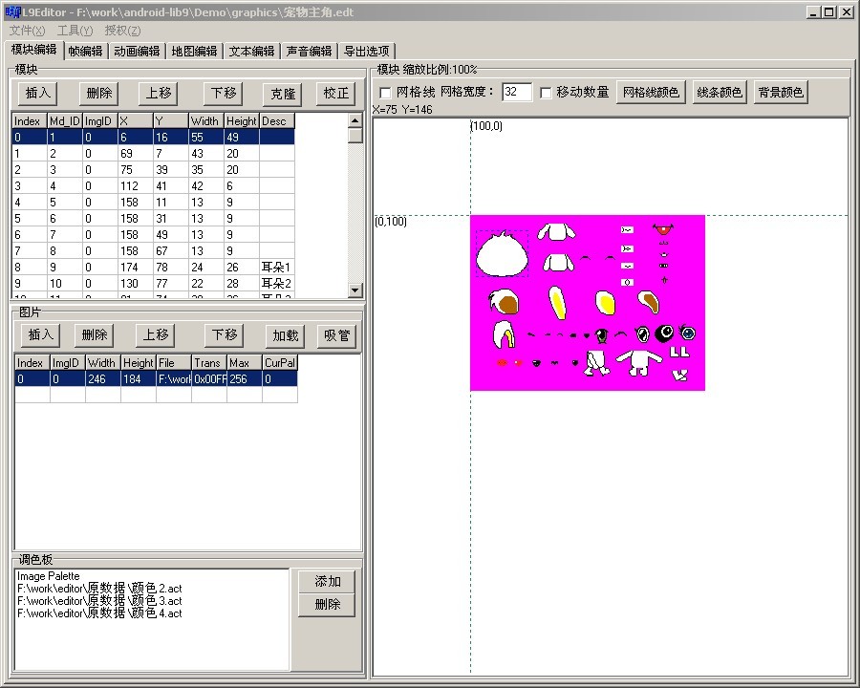Select image row with width 246
860x688 pixels.
click(x=156, y=378)
